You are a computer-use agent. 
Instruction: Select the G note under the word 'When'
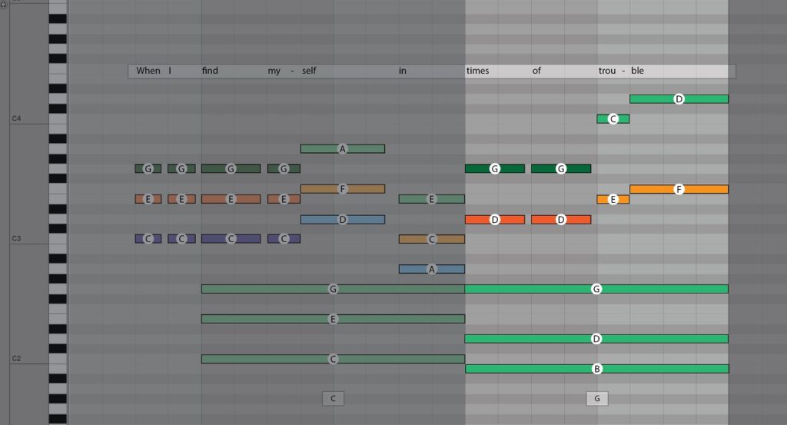pos(148,168)
